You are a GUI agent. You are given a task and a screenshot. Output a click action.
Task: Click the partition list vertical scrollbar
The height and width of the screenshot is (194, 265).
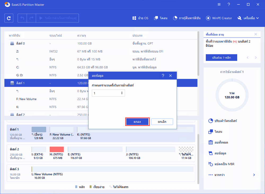[x=198, y=54]
